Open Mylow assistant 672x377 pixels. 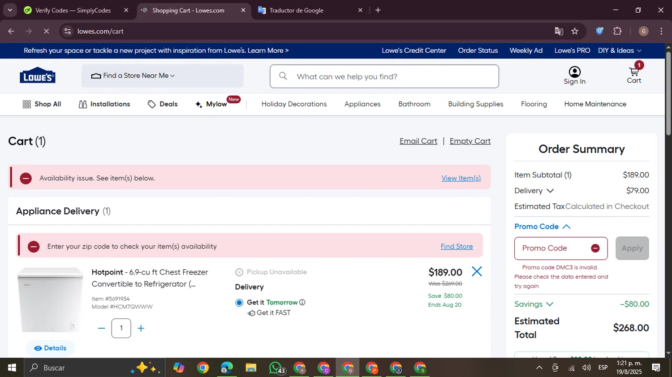(211, 104)
